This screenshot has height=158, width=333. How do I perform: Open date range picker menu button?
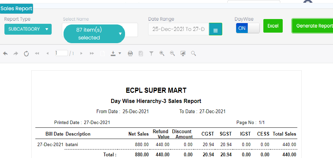[x=215, y=30]
